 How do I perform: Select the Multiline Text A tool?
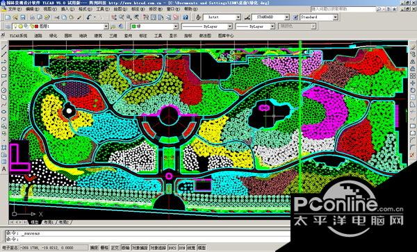[4, 169]
